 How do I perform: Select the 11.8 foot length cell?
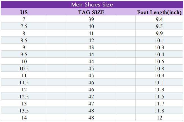(x=159, y=111)
